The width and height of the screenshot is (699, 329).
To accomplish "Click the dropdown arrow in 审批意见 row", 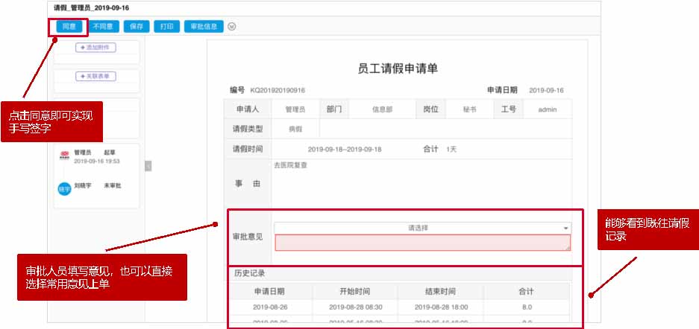I will [565, 228].
